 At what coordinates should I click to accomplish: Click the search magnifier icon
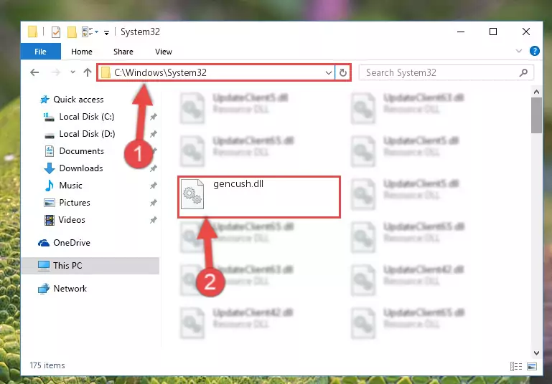click(523, 73)
